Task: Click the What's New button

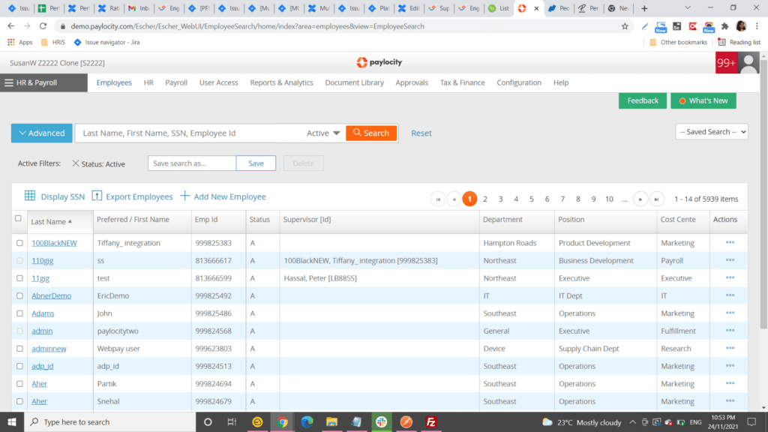Action: [x=703, y=101]
